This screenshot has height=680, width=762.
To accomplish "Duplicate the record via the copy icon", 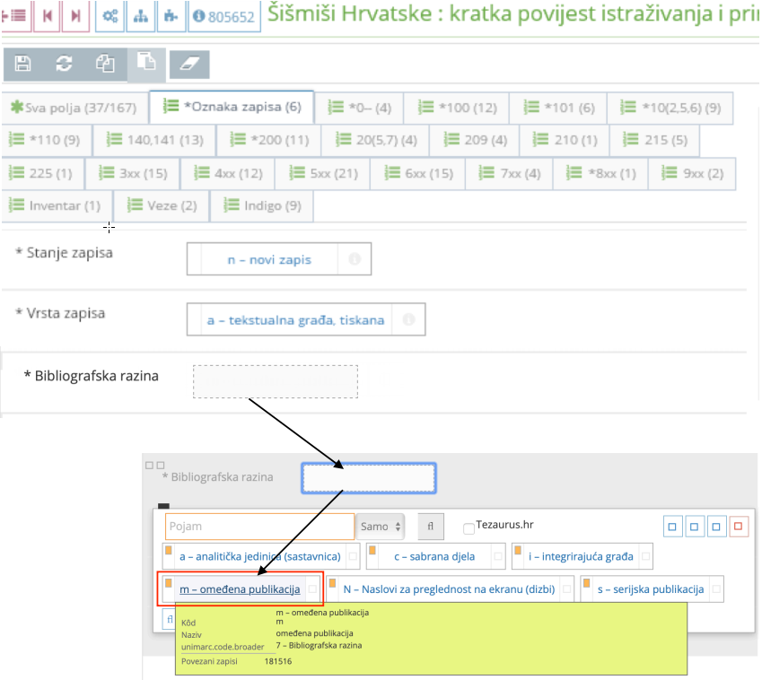I will [104, 64].
